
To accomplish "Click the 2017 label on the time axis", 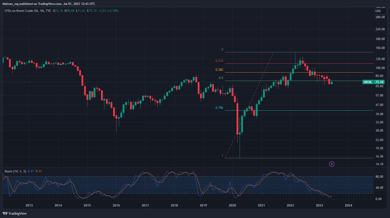I will pos(145,205).
